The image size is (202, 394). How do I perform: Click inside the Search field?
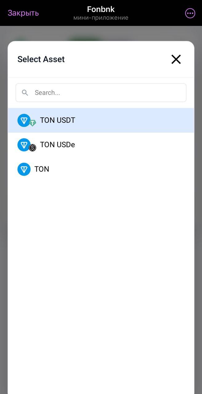pyautogui.click(x=101, y=92)
